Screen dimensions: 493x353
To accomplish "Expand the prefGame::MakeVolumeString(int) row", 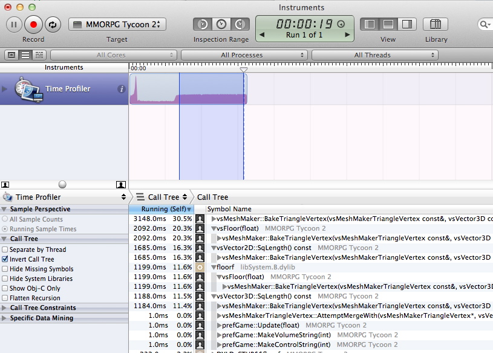I will point(219,335).
